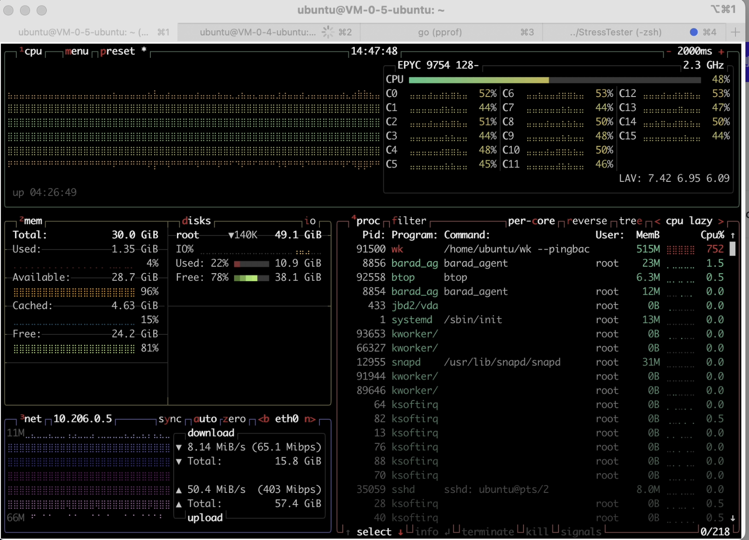Enable tree view for processes
The height and width of the screenshot is (540, 749).
pos(630,221)
